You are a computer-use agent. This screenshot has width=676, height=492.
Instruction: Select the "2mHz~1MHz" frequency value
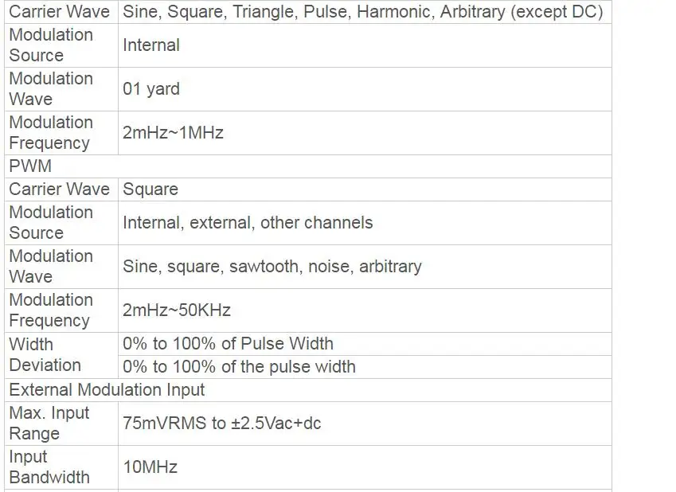[x=173, y=133]
